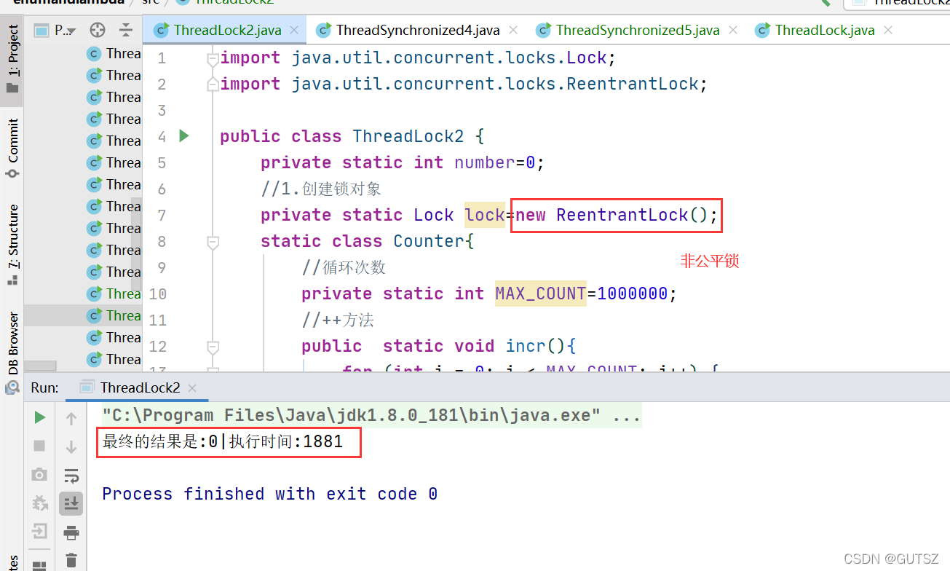Screen dimensions: 950x571
Task: Click the ReentrantLock import on line 2
Action: pyautogui.click(x=495, y=84)
